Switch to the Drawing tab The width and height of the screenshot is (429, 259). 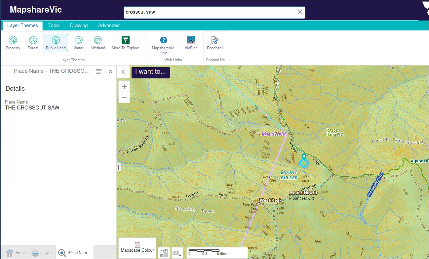coord(79,25)
